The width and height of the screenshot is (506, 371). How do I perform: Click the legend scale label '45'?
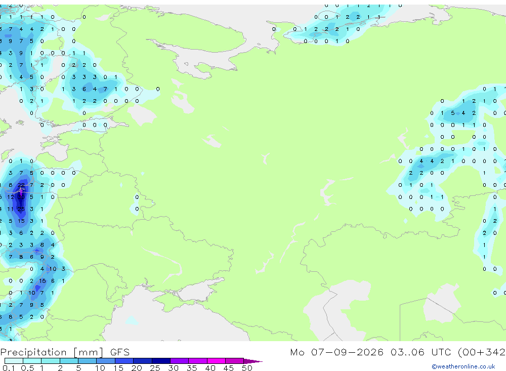click(x=229, y=368)
